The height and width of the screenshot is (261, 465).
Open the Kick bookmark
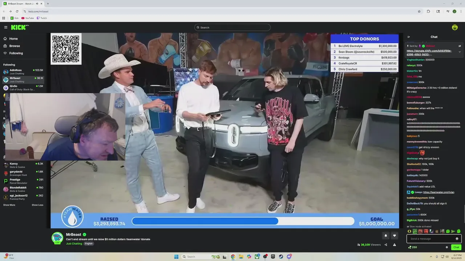14,18
